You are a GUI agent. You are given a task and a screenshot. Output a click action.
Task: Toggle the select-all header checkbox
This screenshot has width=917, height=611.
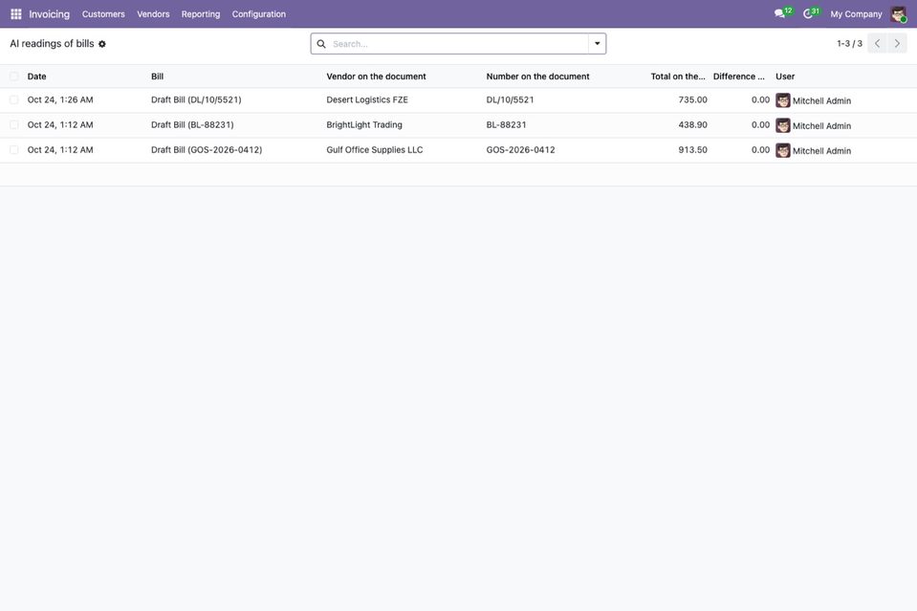point(14,76)
